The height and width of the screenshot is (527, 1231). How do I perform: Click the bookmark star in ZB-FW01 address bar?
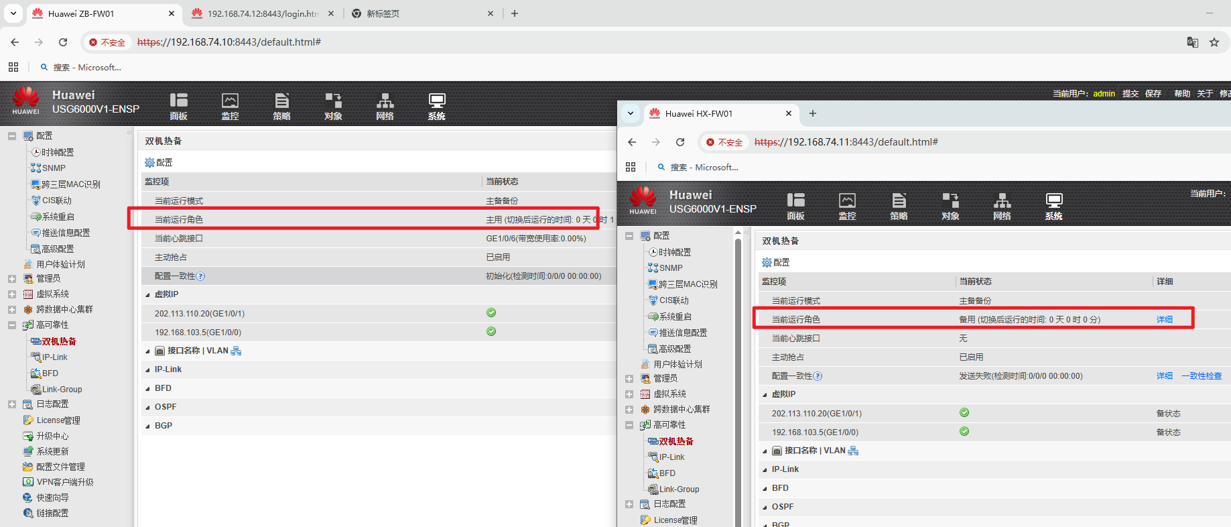point(1214,42)
